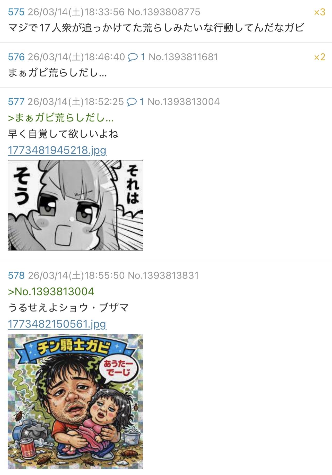332x475 pixels.
Task: Tap the ×2 reaction count on post 576
Action: (320, 57)
